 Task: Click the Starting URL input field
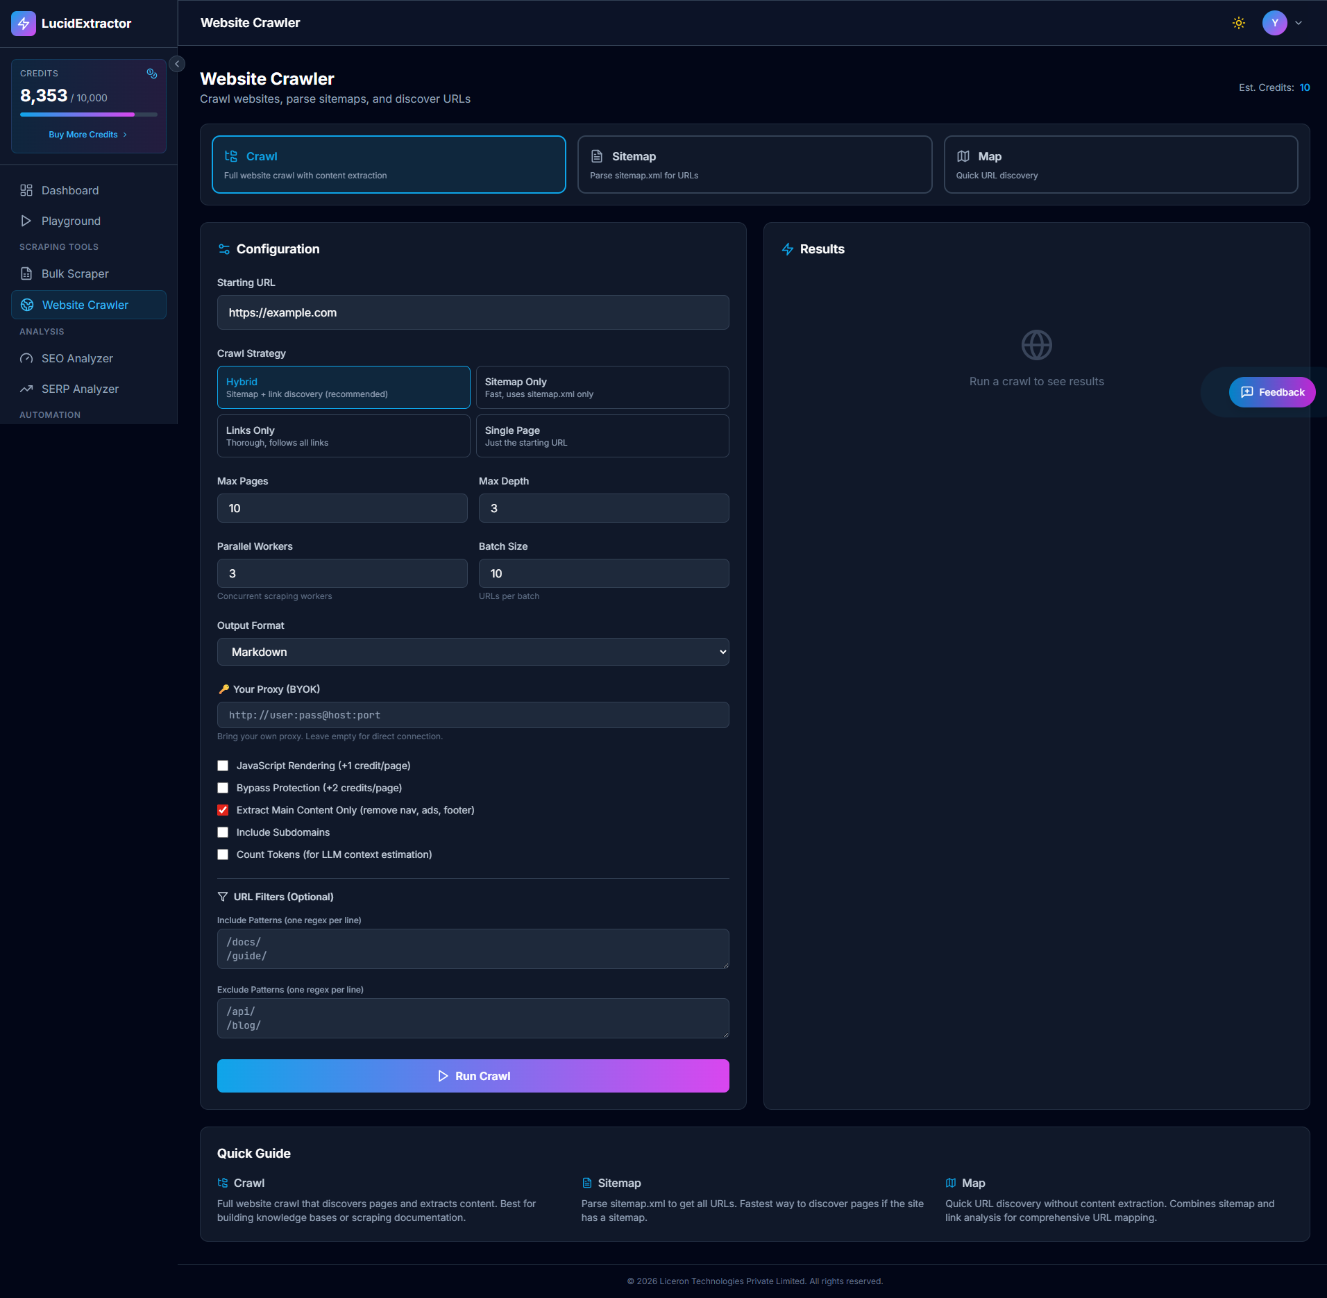tap(473, 312)
